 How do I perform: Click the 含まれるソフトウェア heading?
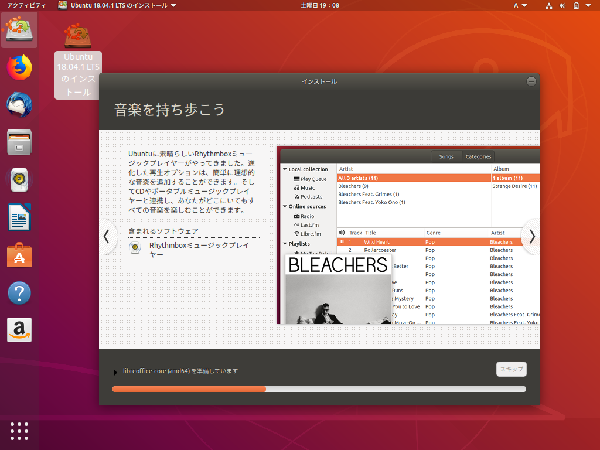tap(163, 231)
